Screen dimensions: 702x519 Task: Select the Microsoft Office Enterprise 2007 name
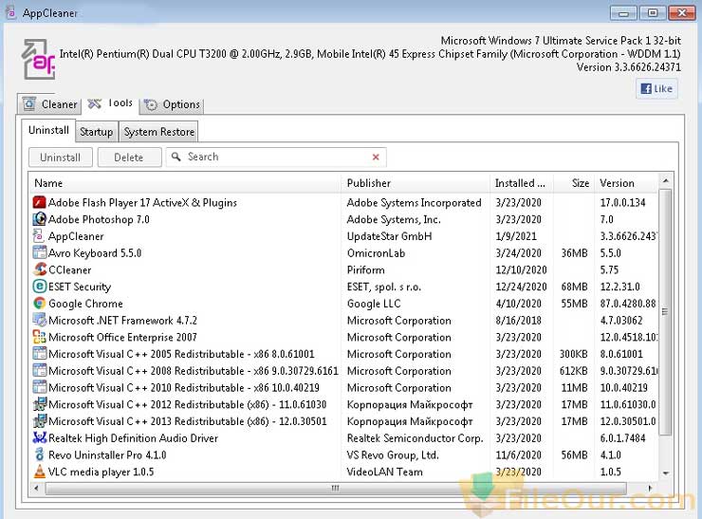point(122,337)
